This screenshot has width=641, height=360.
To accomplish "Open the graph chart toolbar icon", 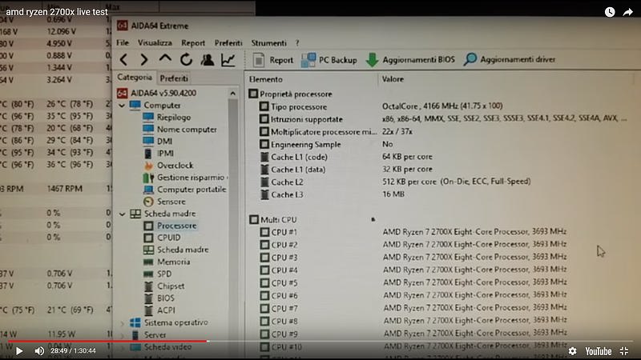I will click(228, 60).
